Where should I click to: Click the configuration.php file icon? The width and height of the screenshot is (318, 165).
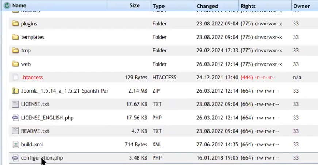coord(15,158)
